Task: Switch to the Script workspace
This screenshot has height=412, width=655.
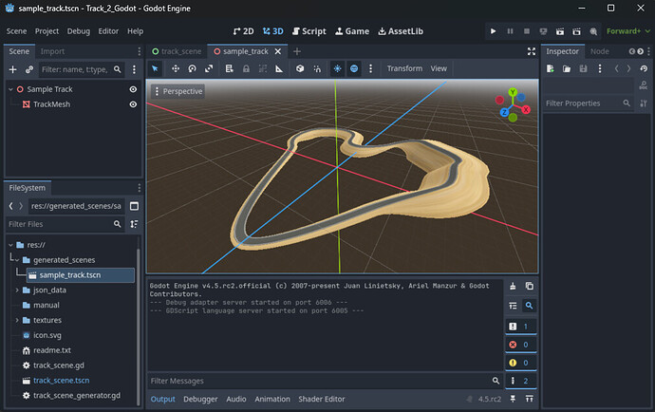Action: click(x=308, y=31)
